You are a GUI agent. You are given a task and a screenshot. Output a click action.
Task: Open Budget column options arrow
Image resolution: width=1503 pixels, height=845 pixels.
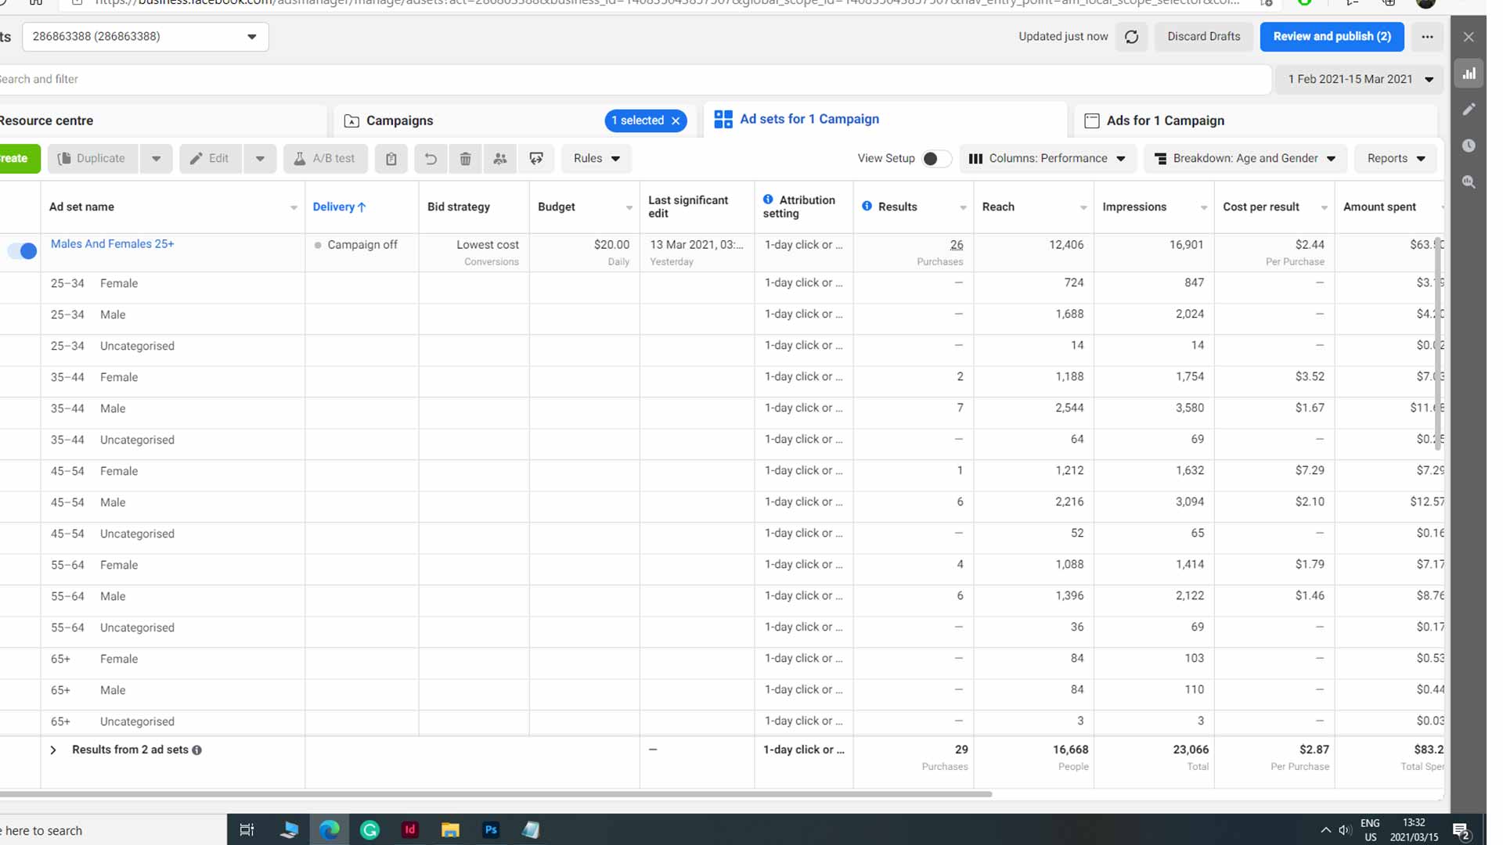click(629, 208)
